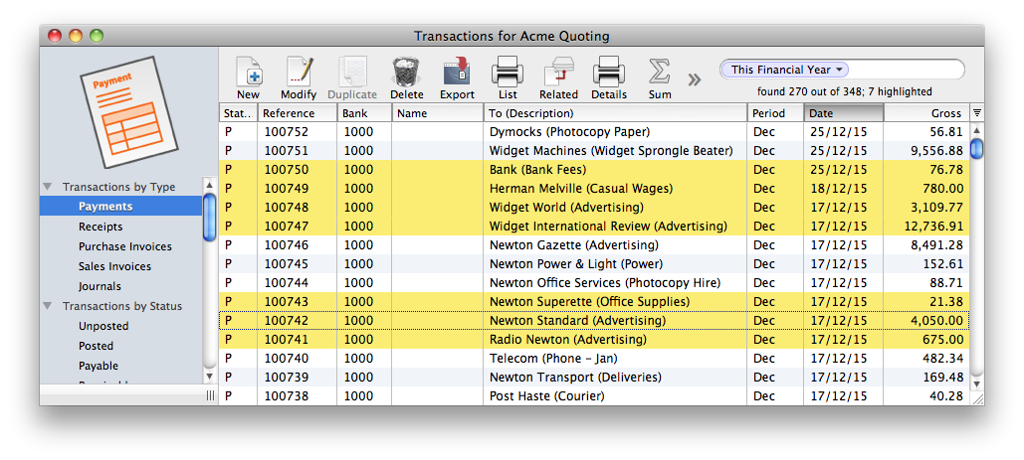Open This Financial Year filter dropdown

pos(785,70)
